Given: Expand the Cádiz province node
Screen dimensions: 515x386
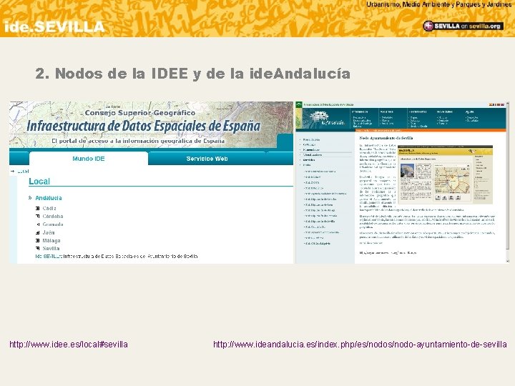Looking at the screenshot, I should coord(37,209).
